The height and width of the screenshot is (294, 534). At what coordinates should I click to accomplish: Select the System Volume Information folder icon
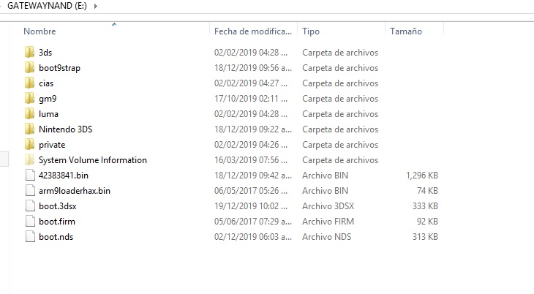(x=30, y=159)
